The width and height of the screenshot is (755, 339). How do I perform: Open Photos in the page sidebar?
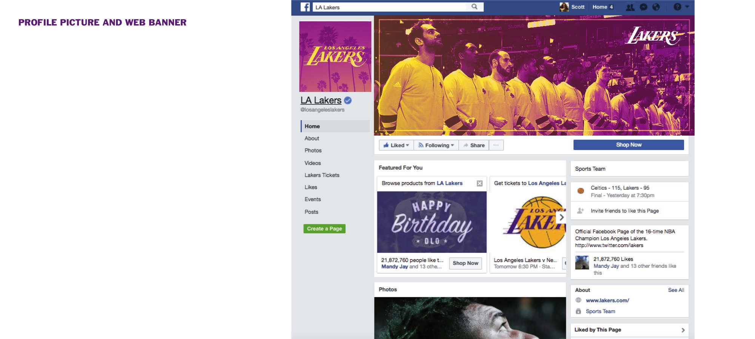tap(313, 150)
